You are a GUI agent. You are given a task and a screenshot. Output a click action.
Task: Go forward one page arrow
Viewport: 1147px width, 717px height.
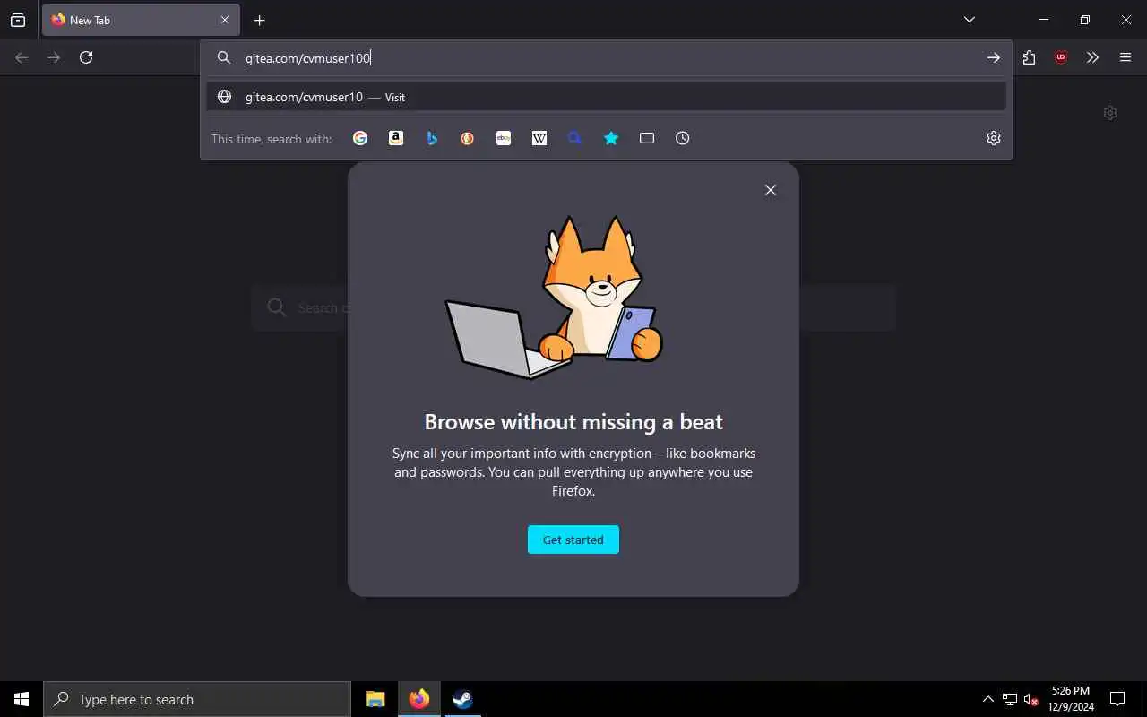tap(54, 57)
